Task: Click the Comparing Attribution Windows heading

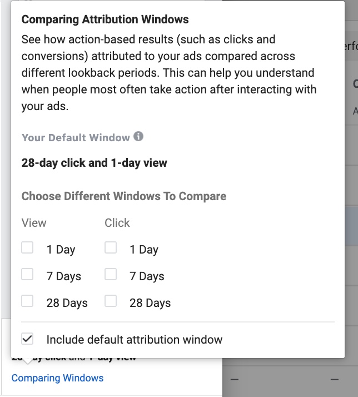Action: click(105, 19)
